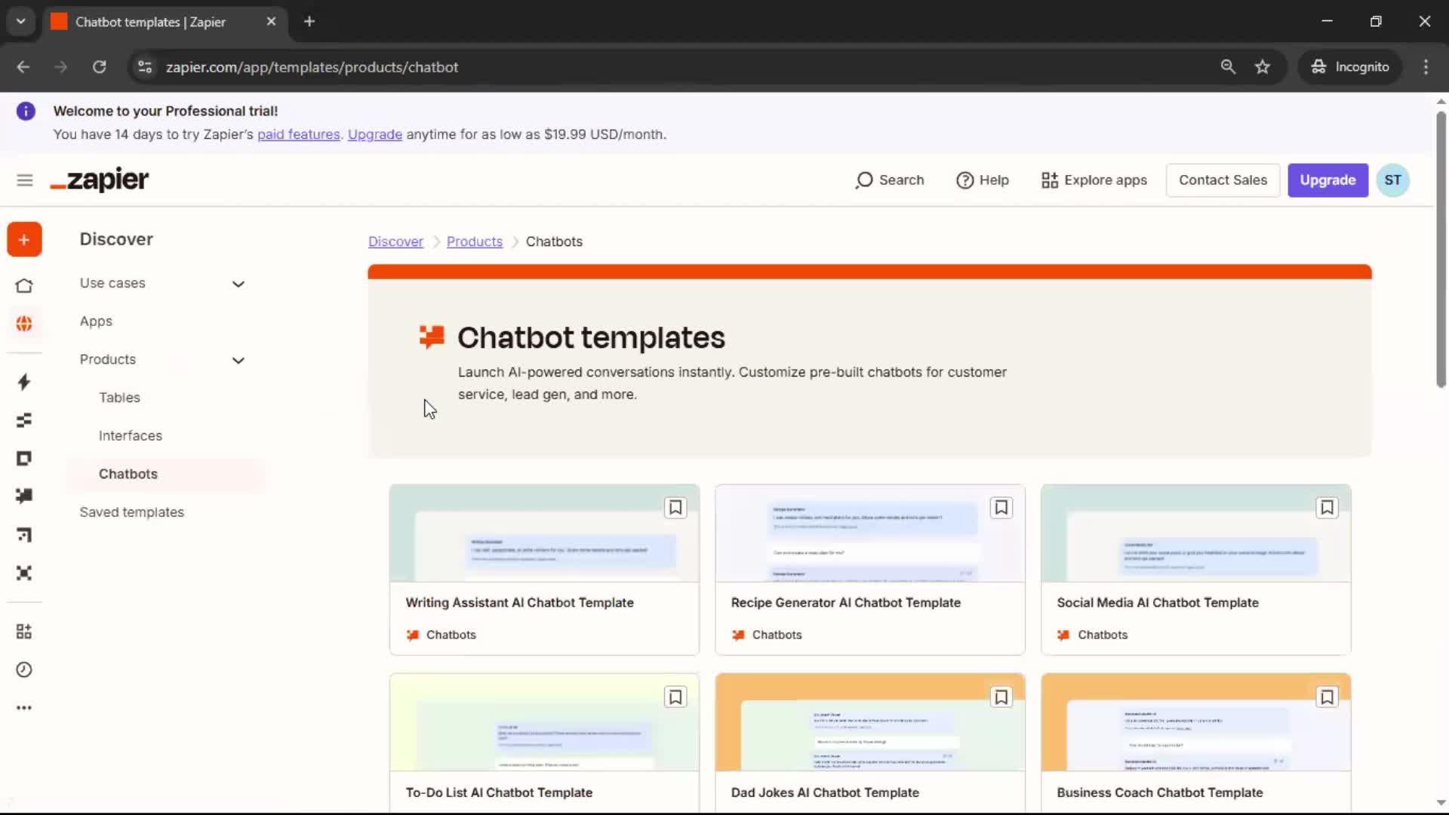
Task: Select Tables under Products
Action: point(119,398)
